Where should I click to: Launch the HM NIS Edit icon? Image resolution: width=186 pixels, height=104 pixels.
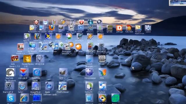[x=40, y=59]
